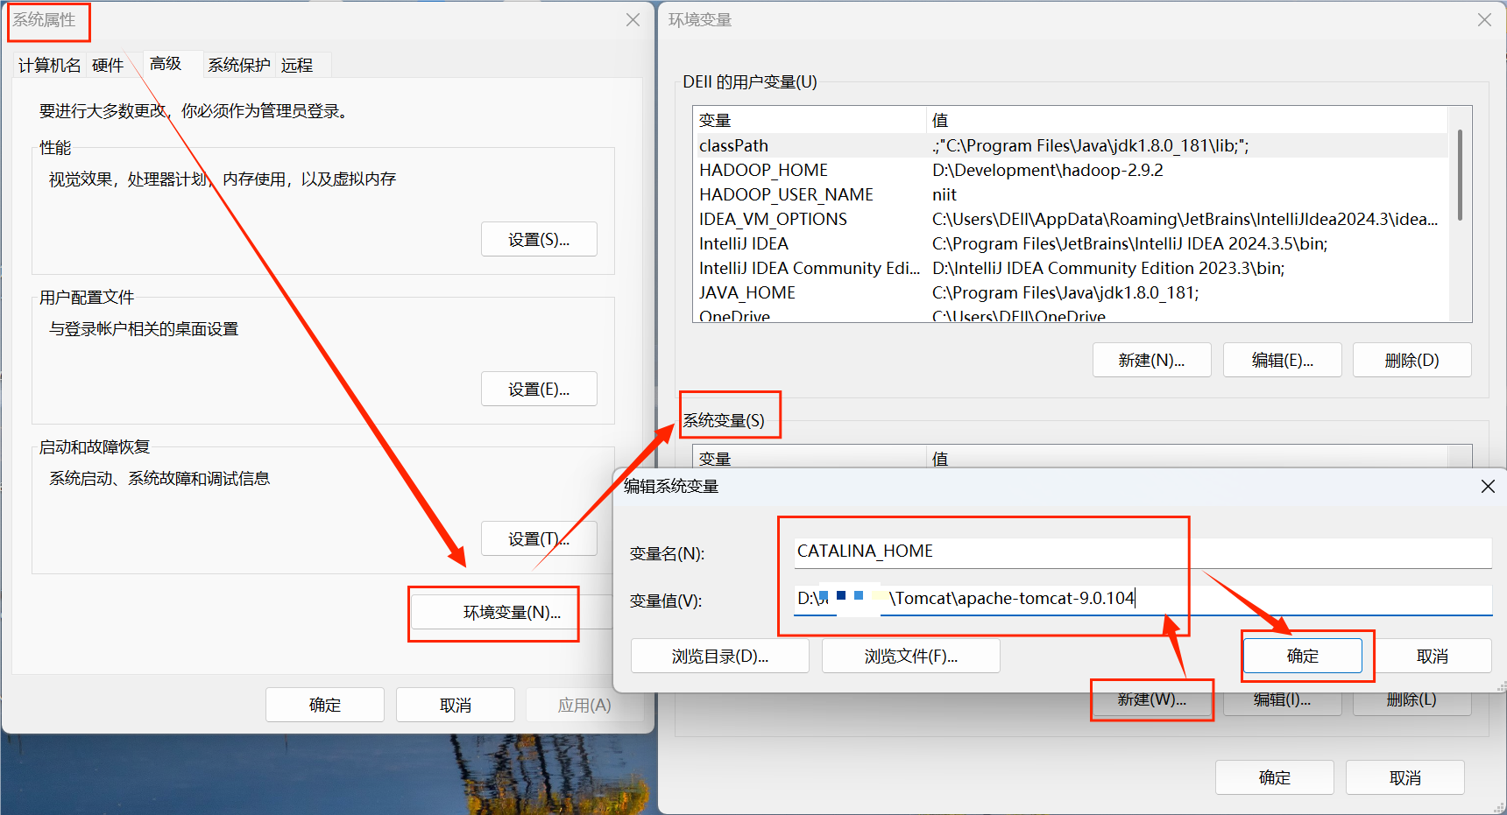The height and width of the screenshot is (815, 1507).
Task: Click 新建(N)... for user variables
Action: (x=1151, y=360)
